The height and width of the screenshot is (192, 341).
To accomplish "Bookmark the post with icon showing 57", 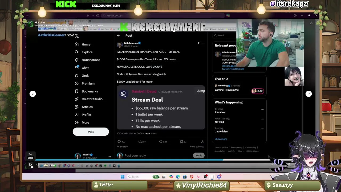I will pyautogui.click(x=181, y=142).
